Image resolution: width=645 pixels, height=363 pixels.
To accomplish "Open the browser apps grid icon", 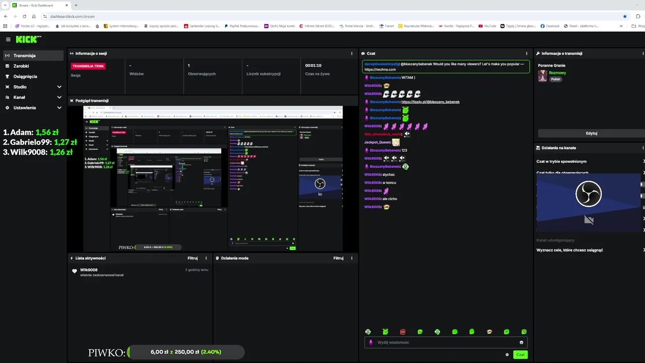I will click(5, 26).
